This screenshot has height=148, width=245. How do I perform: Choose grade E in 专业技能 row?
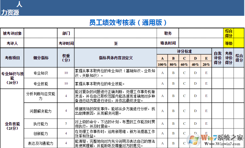(206, 83)
